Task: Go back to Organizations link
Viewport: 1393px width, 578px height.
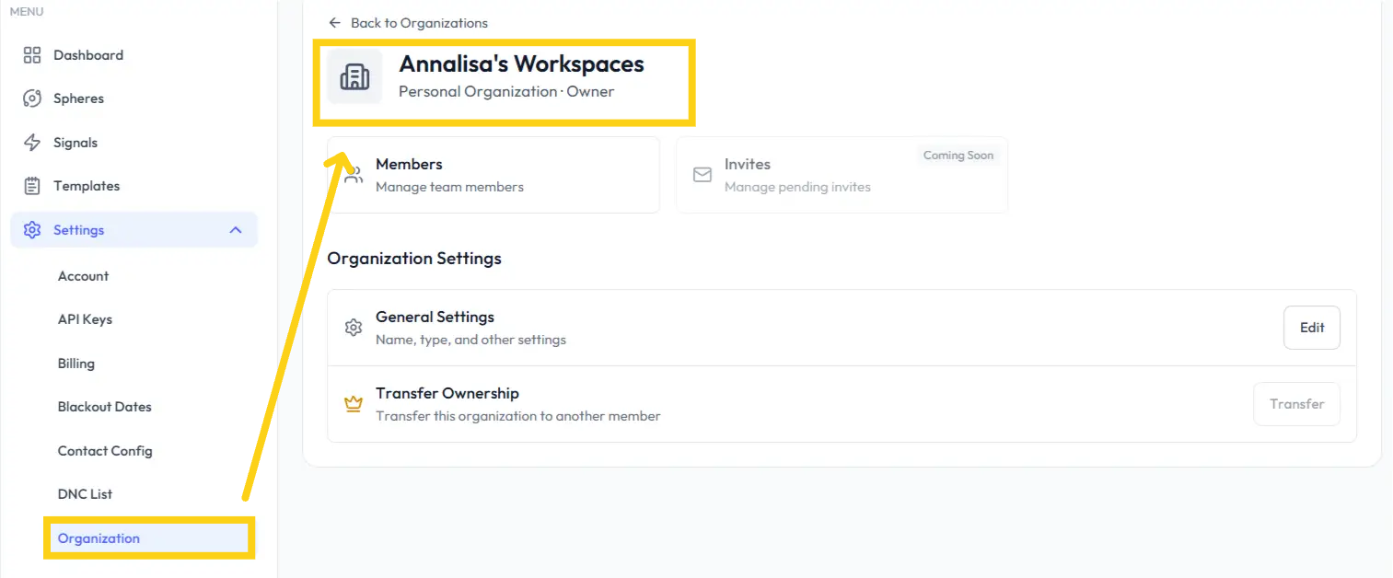Action: (409, 23)
